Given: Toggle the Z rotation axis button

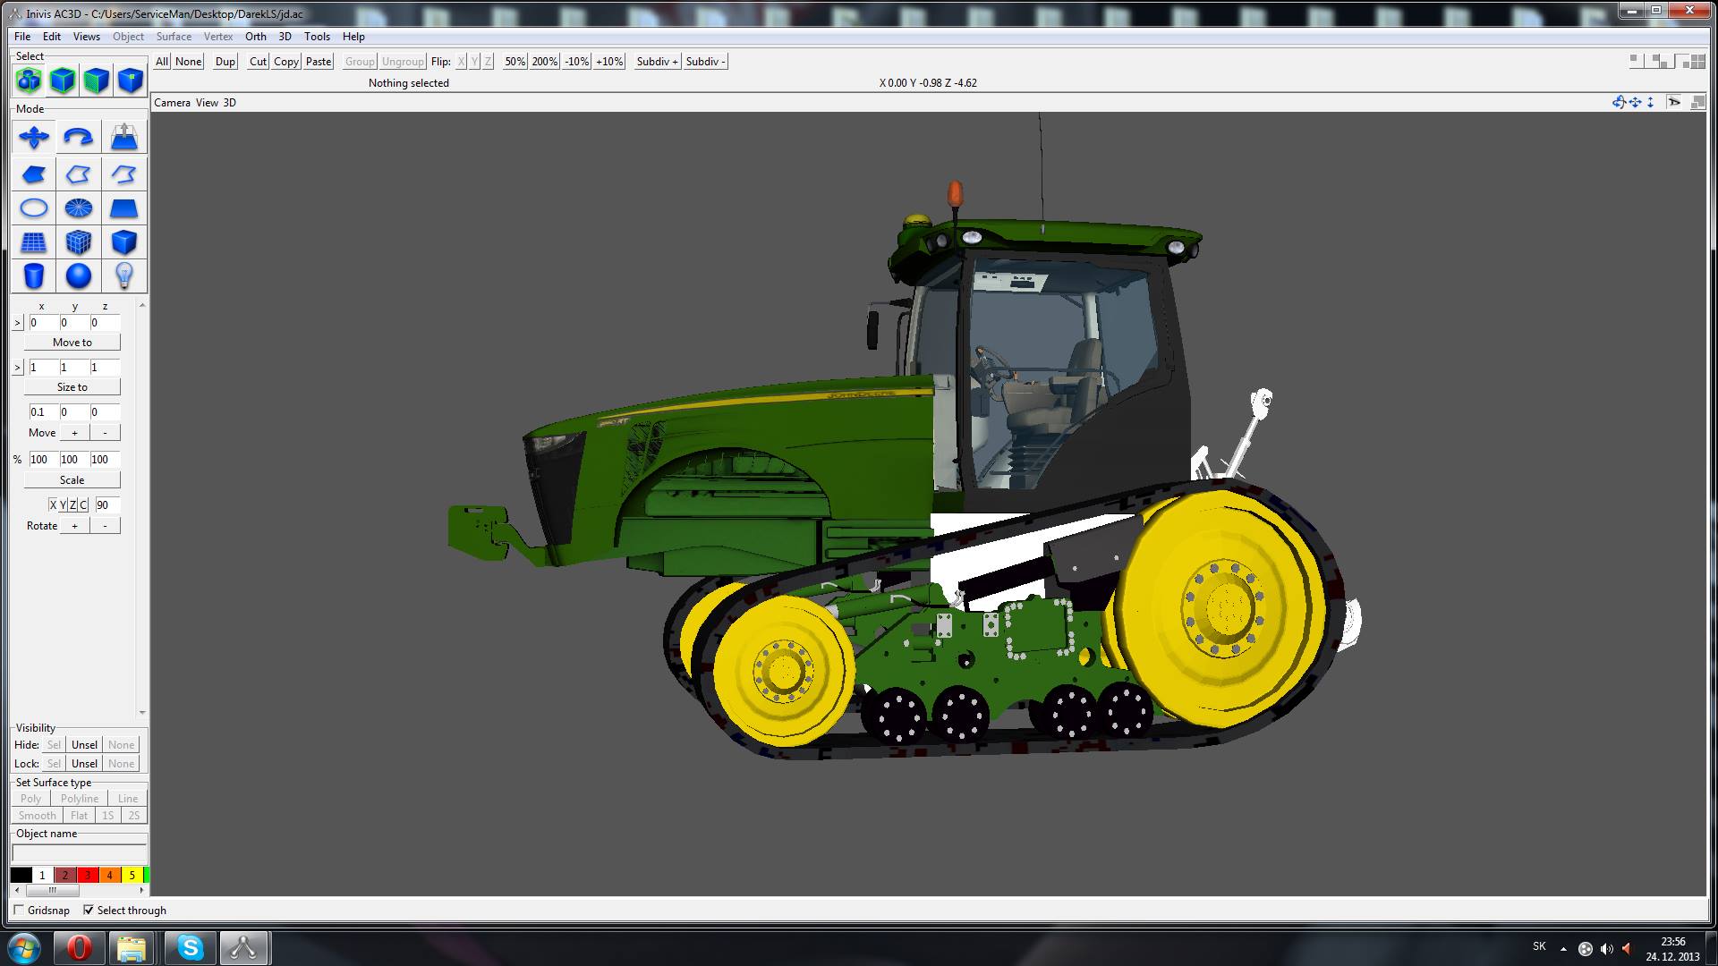Looking at the screenshot, I should [73, 504].
